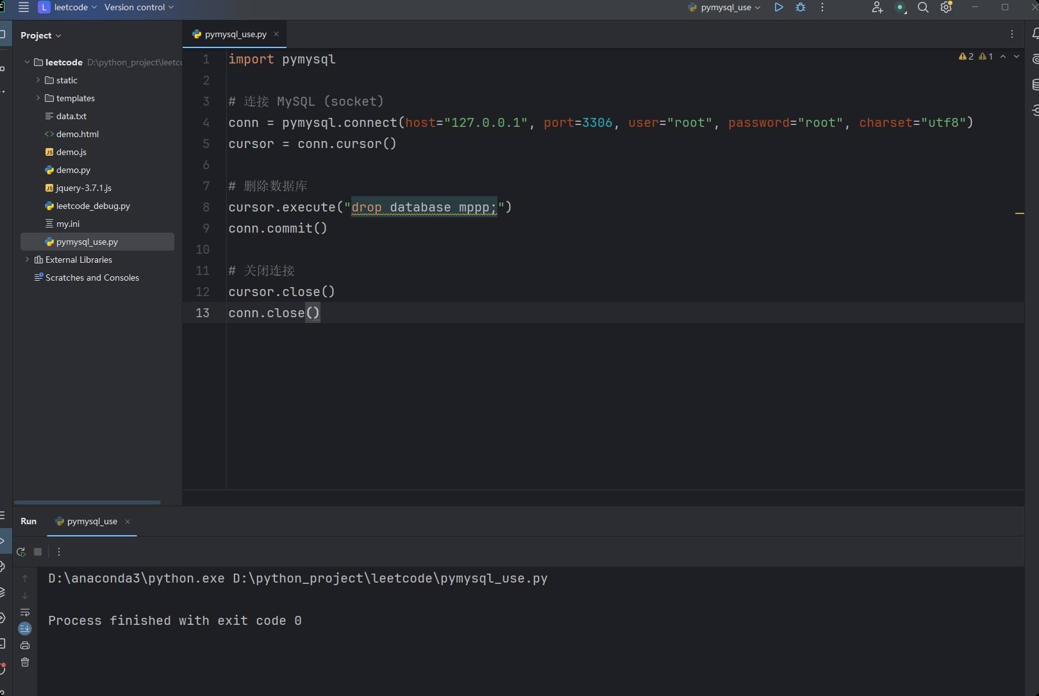Open the pymysql_use run configuration dropdown
The width and height of the screenshot is (1039, 696).
click(x=724, y=7)
